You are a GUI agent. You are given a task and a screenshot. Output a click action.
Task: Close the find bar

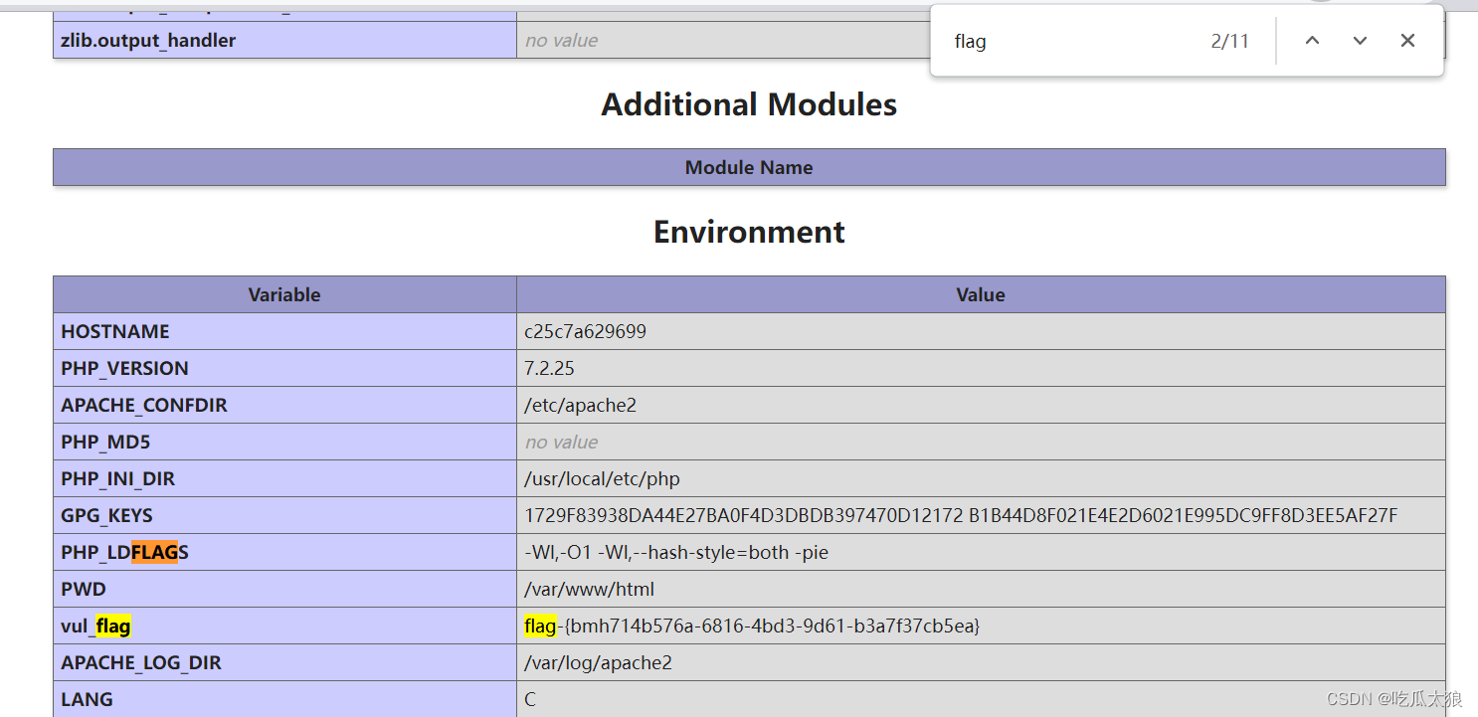[x=1407, y=41]
